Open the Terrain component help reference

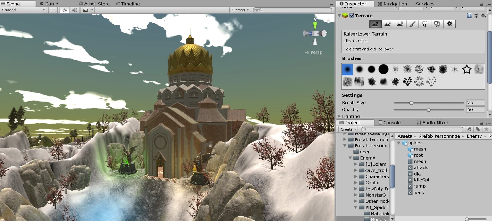click(x=469, y=16)
